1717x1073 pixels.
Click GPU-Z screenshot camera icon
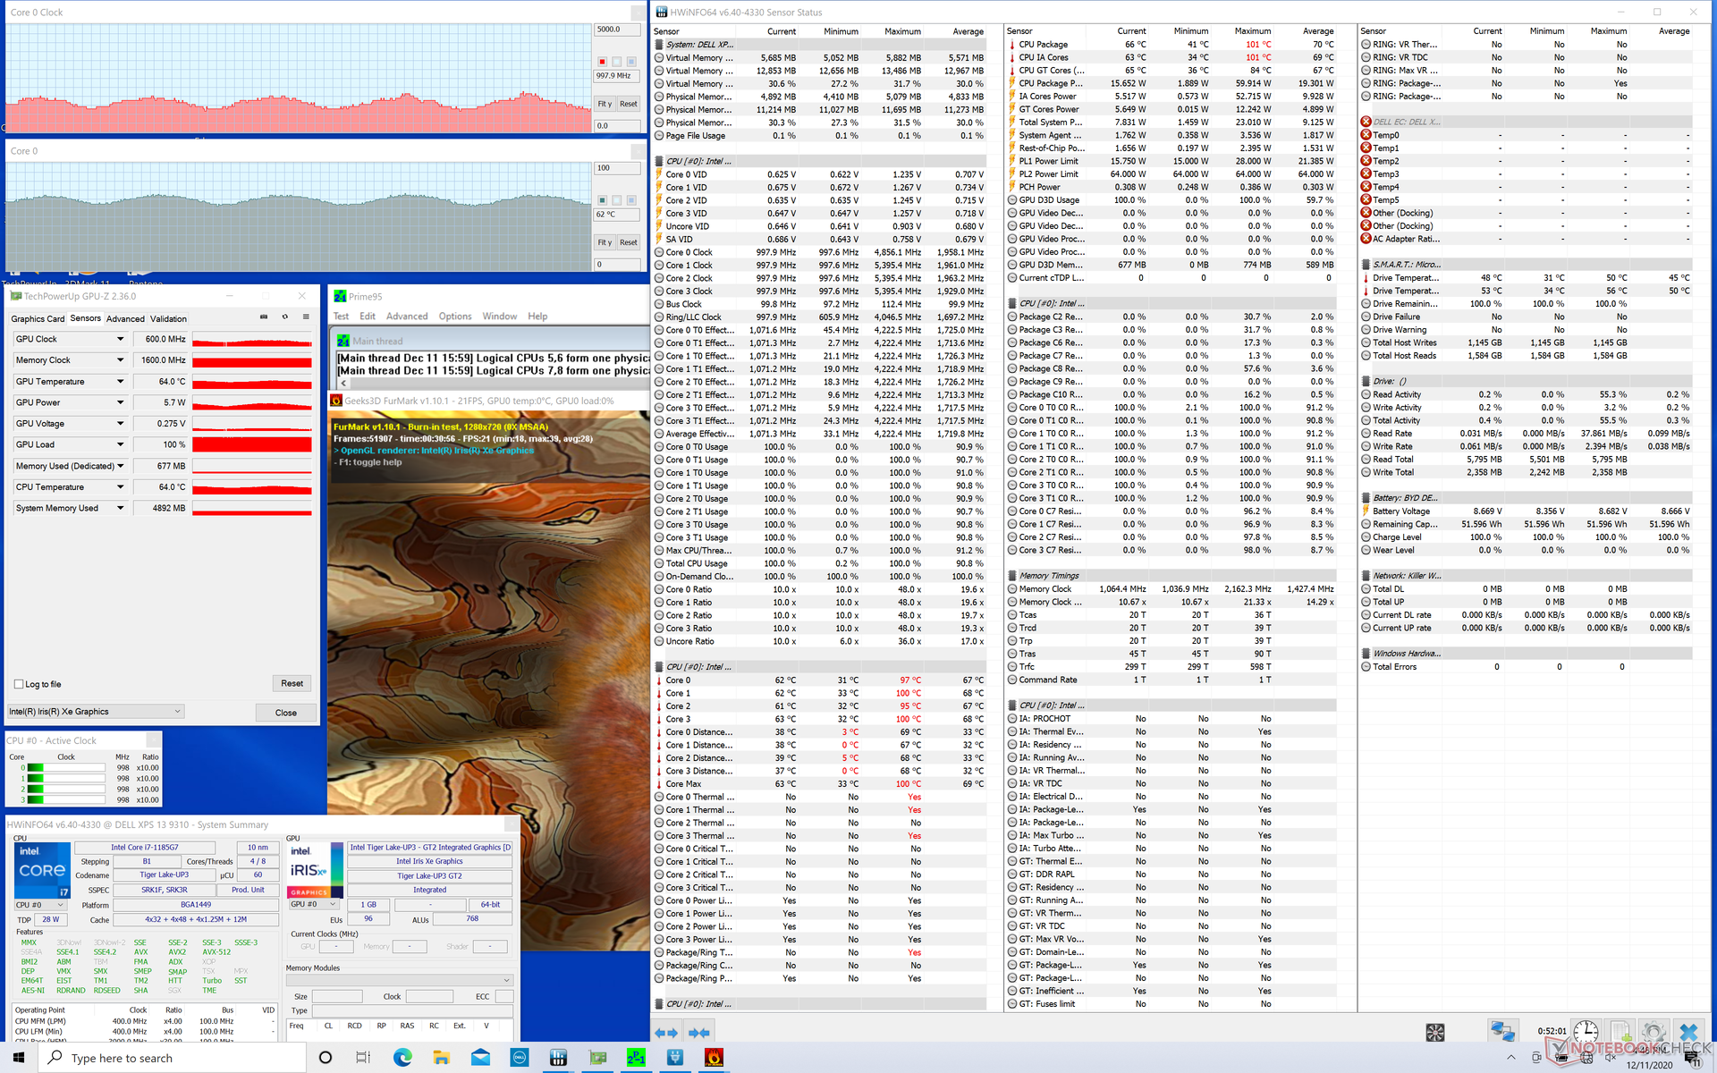coord(264,317)
